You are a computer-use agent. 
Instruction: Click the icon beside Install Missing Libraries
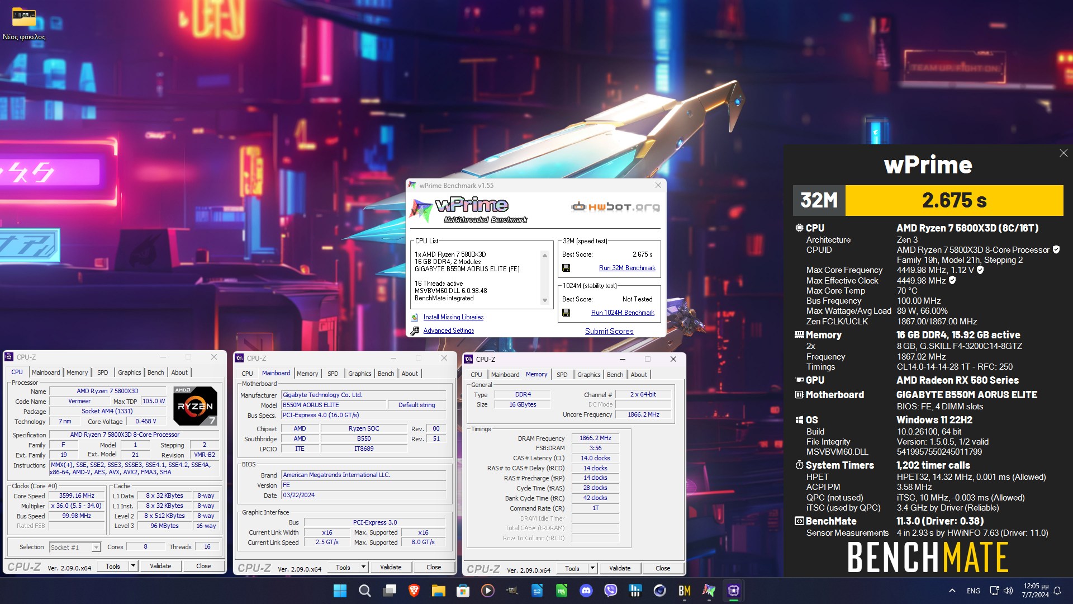click(415, 317)
